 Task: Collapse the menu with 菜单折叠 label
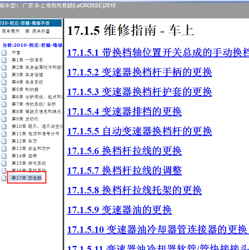41,31
